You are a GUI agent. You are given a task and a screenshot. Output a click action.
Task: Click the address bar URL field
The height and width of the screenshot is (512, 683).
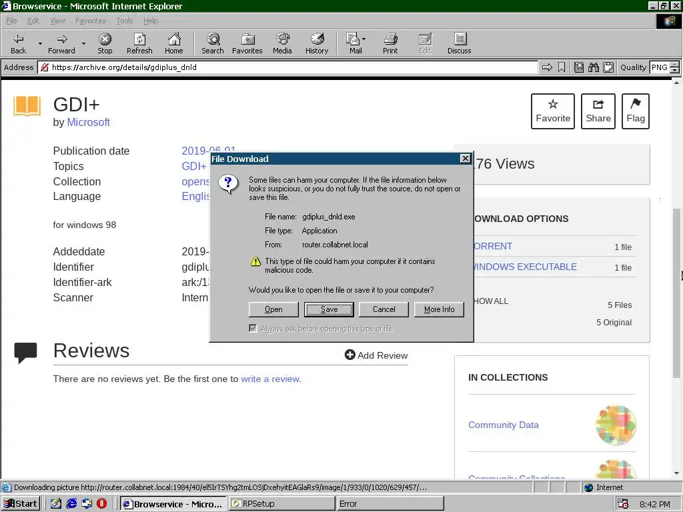tap(287, 67)
